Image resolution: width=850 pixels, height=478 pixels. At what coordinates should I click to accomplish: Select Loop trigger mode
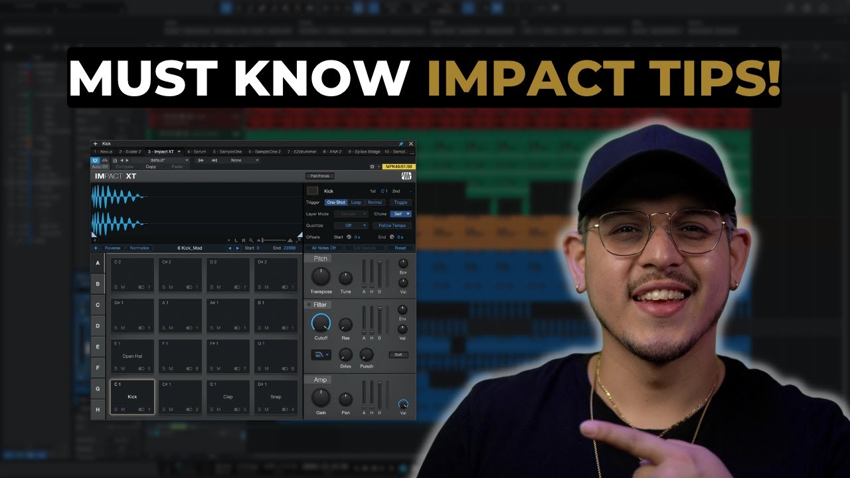356,202
